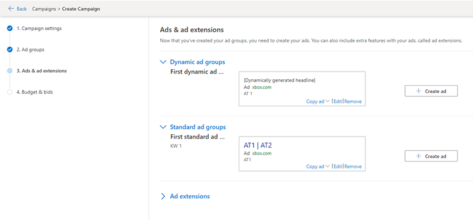Remove the AT1 | AT2 standard ad
Viewport: 473px width, 220px height.
pos(353,166)
